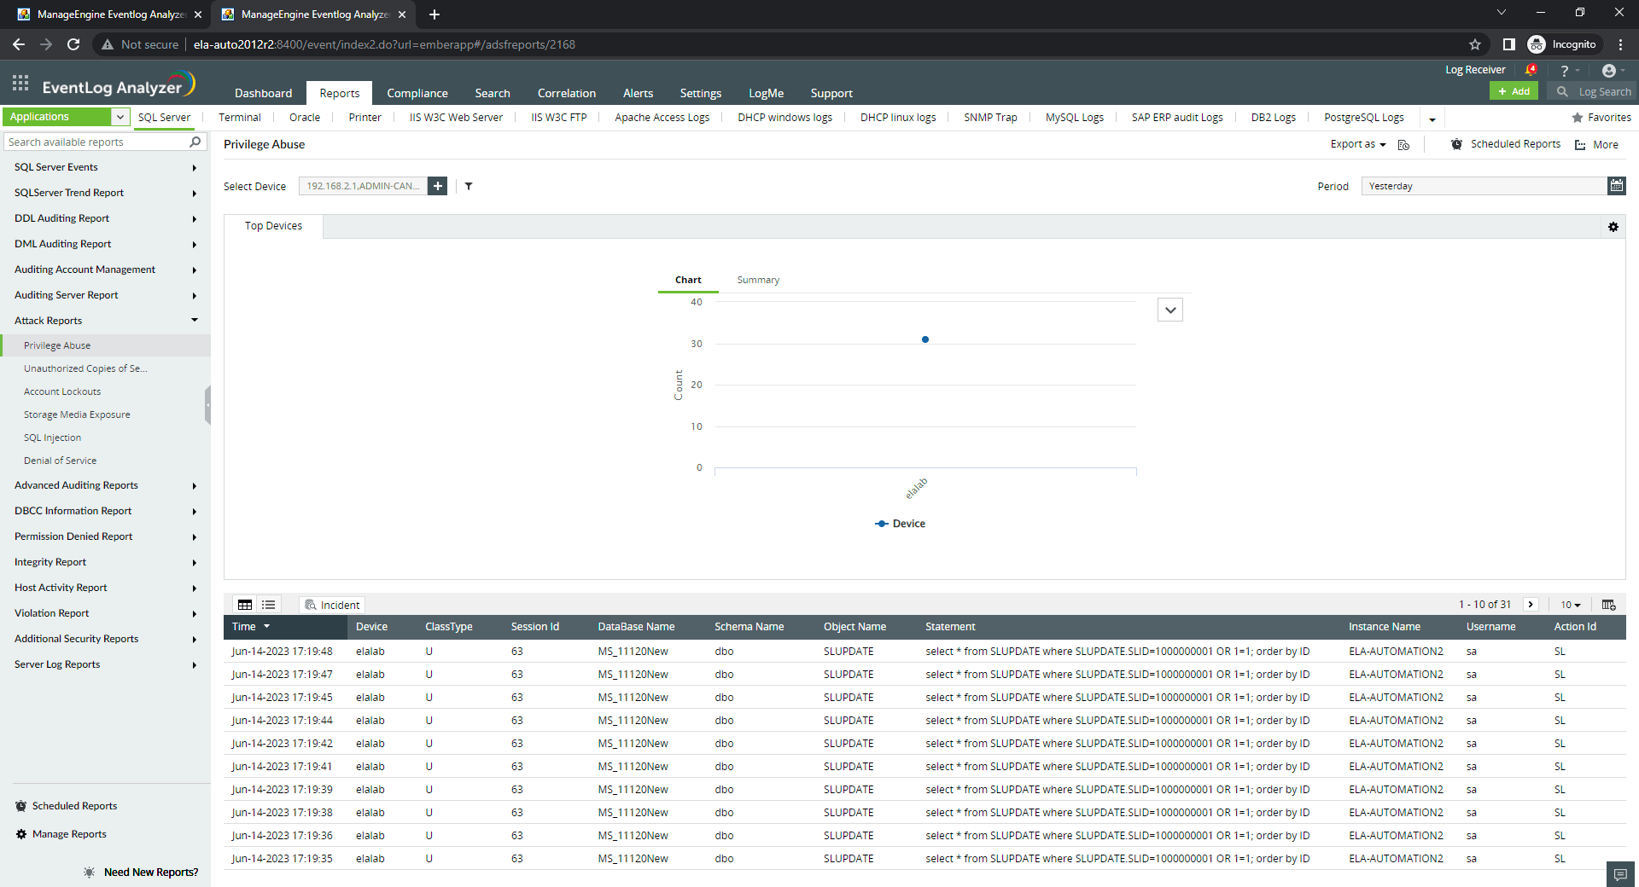Open the apps grid launcher icon
1639x887 pixels.
(20, 84)
